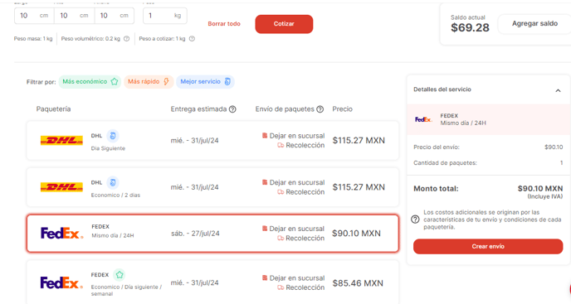The image size is (571, 304).
Task: Click the Borrar todo link
Action: (224, 24)
